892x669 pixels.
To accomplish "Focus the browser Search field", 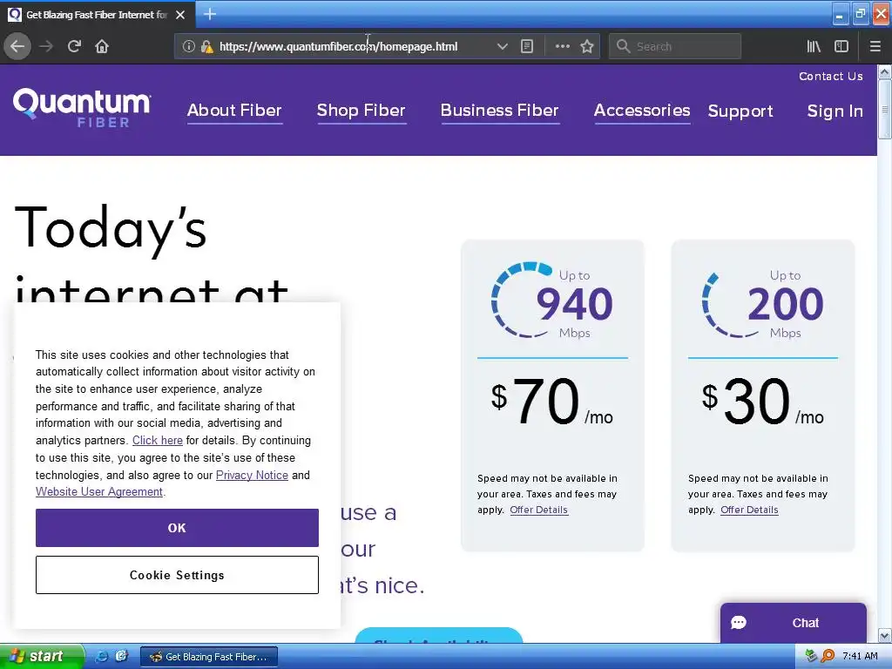I will [x=675, y=46].
